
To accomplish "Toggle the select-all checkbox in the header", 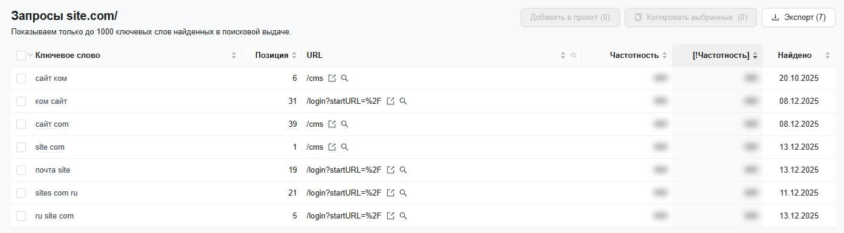I will pos(21,56).
